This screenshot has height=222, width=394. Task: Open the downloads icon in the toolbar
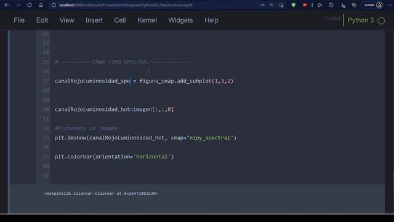point(343,6)
